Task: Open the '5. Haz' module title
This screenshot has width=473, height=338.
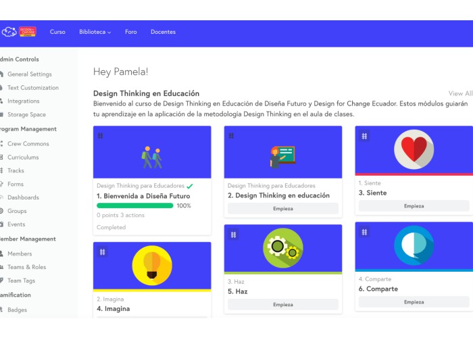Action: (238, 291)
